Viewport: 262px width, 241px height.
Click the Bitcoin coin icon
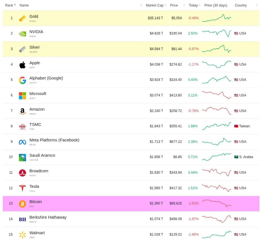coord(22,204)
